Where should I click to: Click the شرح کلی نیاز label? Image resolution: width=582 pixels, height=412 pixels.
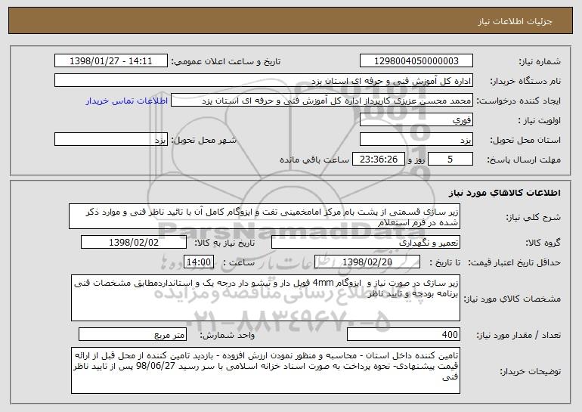(534, 218)
